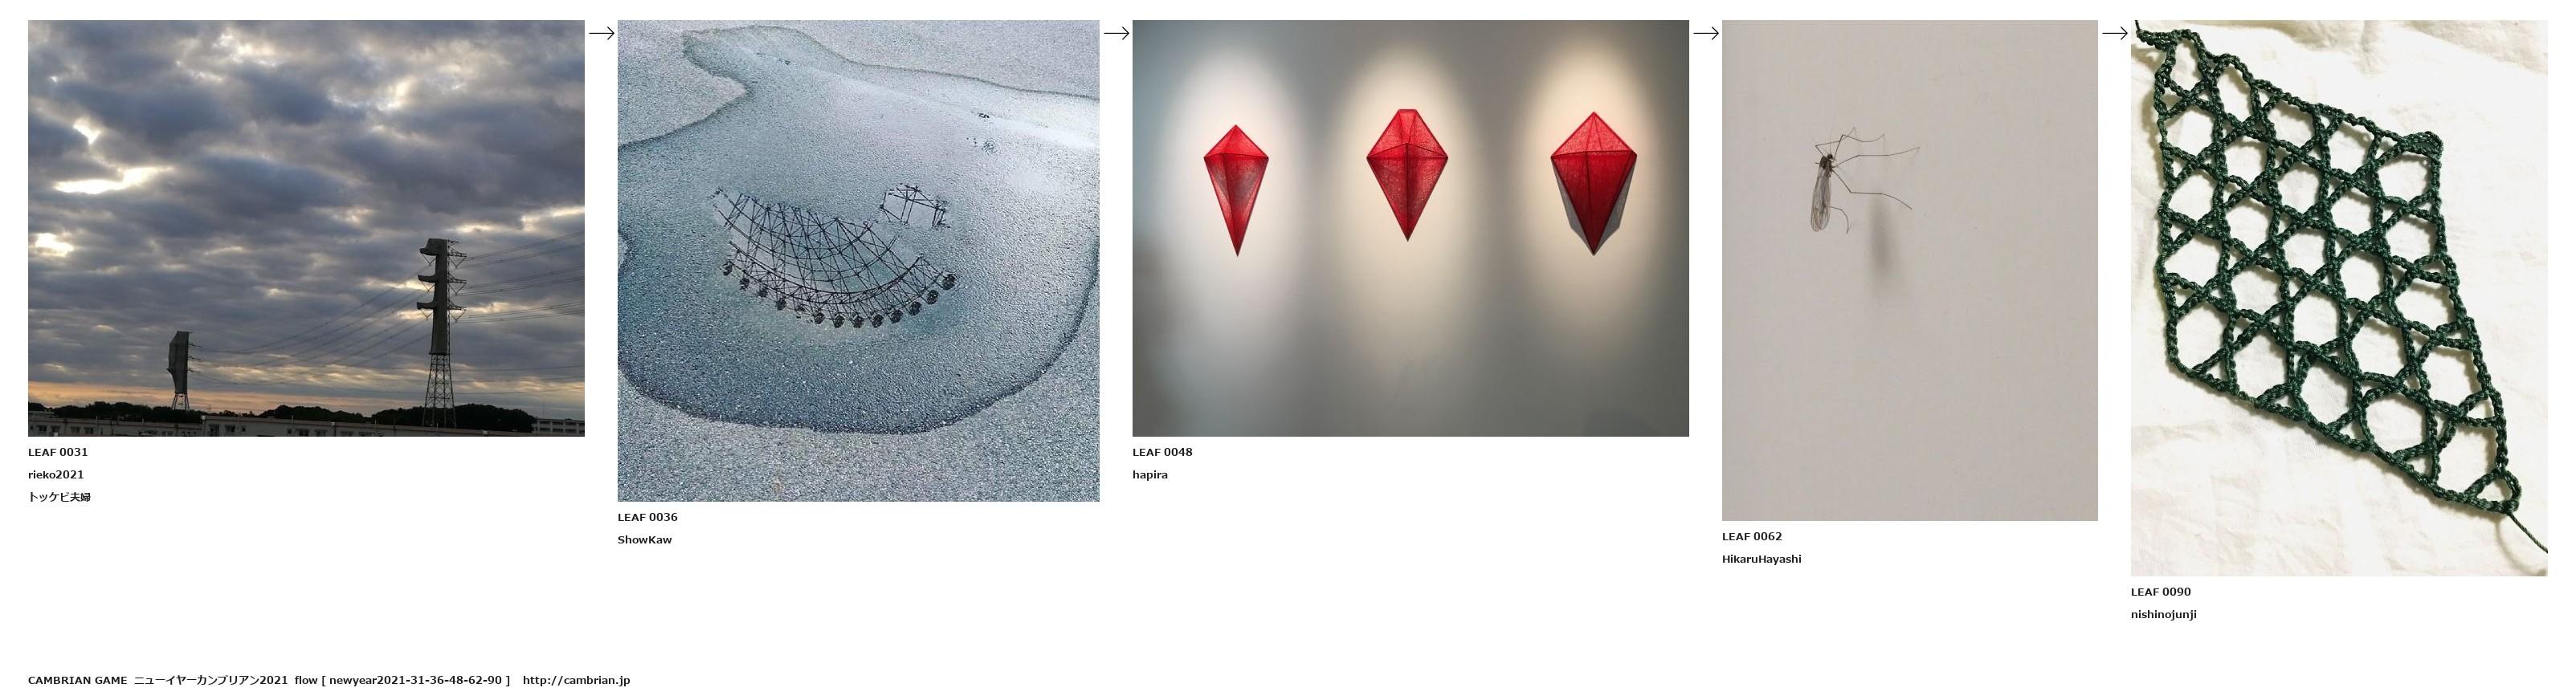This screenshot has height=700, width=2576.
Task: Click the arrow before the green lace image
Action: [2115, 33]
